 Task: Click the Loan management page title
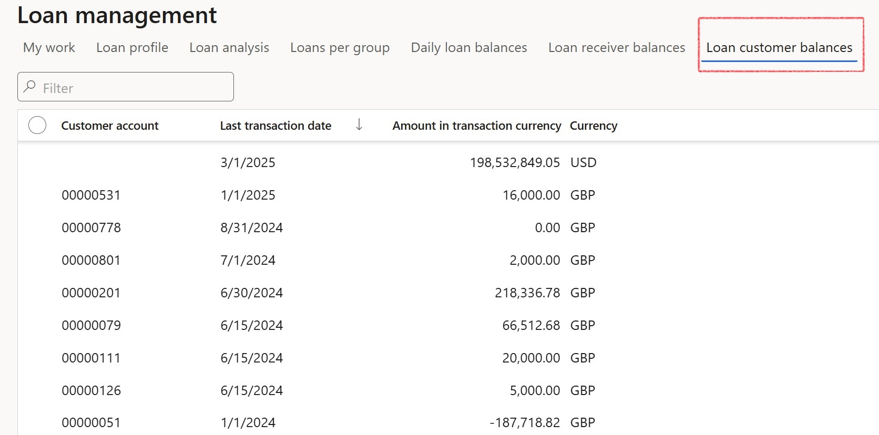point(117,15)
